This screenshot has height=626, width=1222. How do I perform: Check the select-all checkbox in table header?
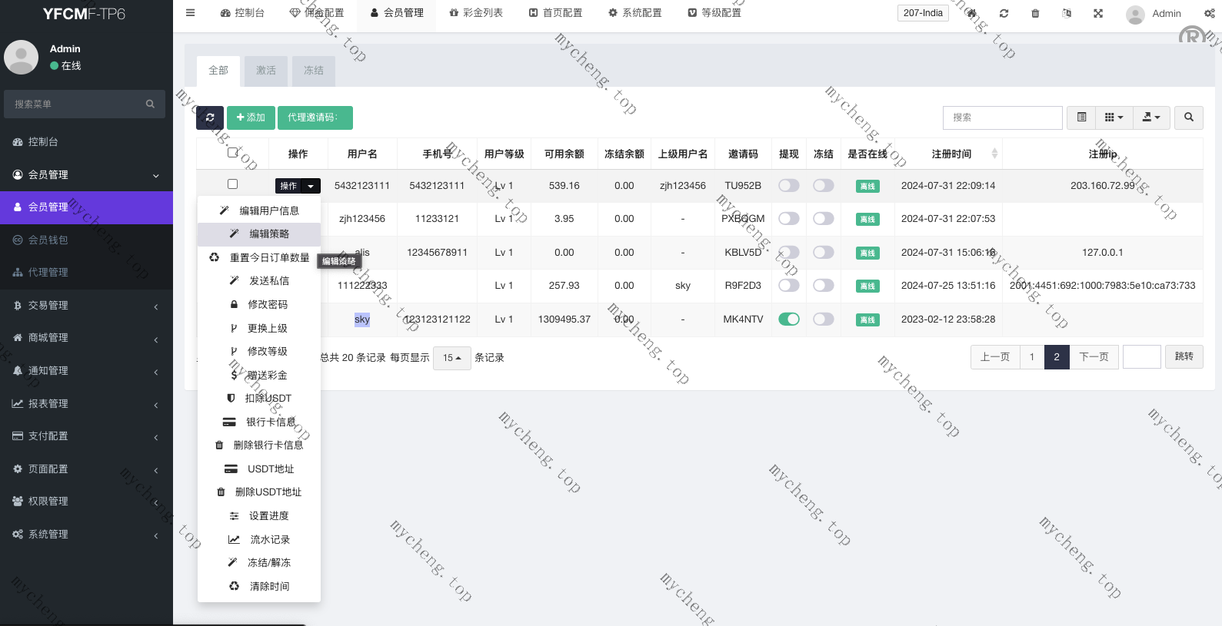point(232,153)
